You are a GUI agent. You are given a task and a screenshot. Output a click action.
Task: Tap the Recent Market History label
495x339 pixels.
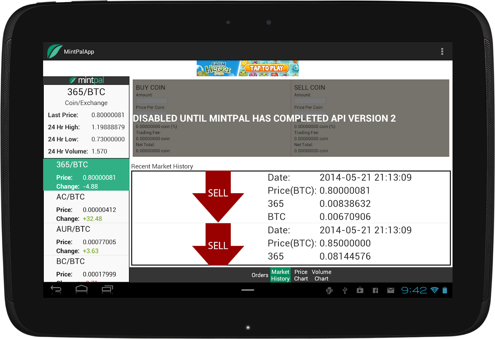[x=162, y=166]
